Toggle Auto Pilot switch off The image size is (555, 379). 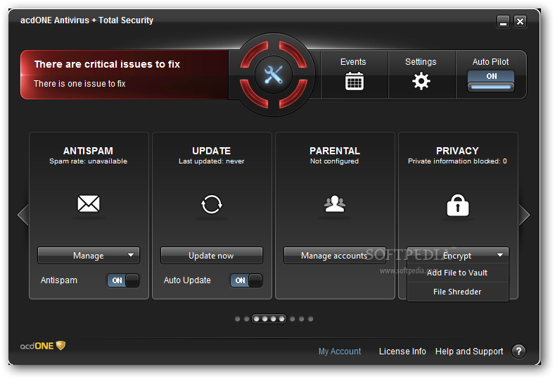click(x=491, y=81)
